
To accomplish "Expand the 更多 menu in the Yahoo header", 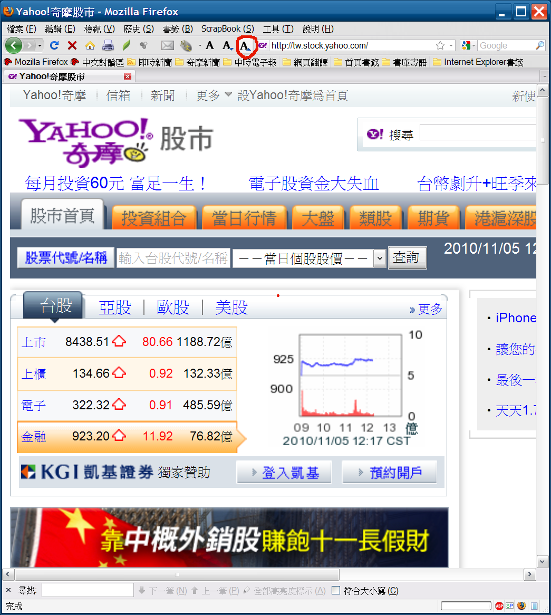I will point(214,95).
